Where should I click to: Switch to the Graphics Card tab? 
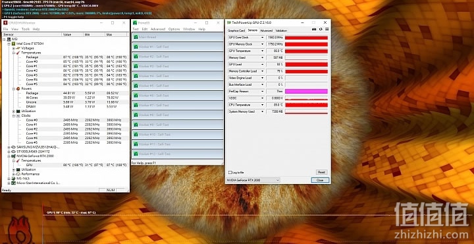236,30
